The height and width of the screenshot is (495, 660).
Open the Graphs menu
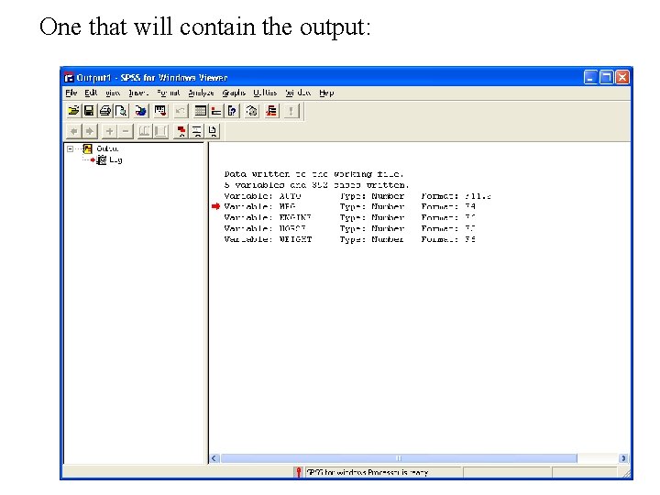pyautogui.click(x=234, y=93)
